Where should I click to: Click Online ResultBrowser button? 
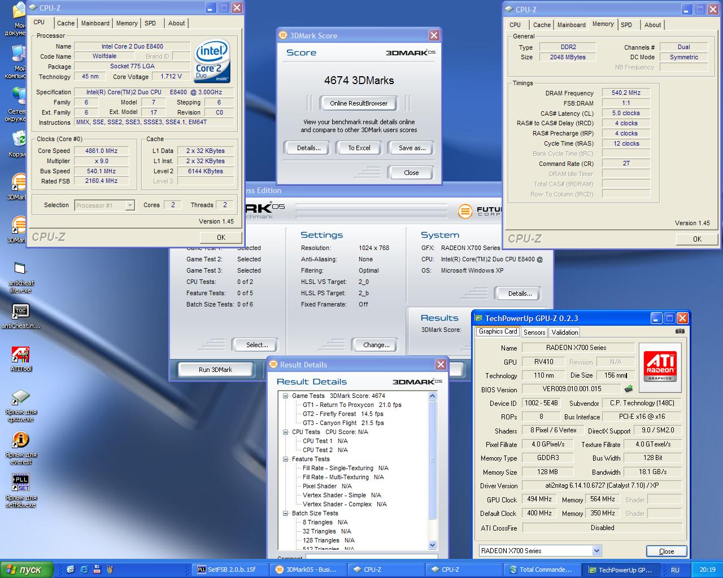click(x=359, y=103)
